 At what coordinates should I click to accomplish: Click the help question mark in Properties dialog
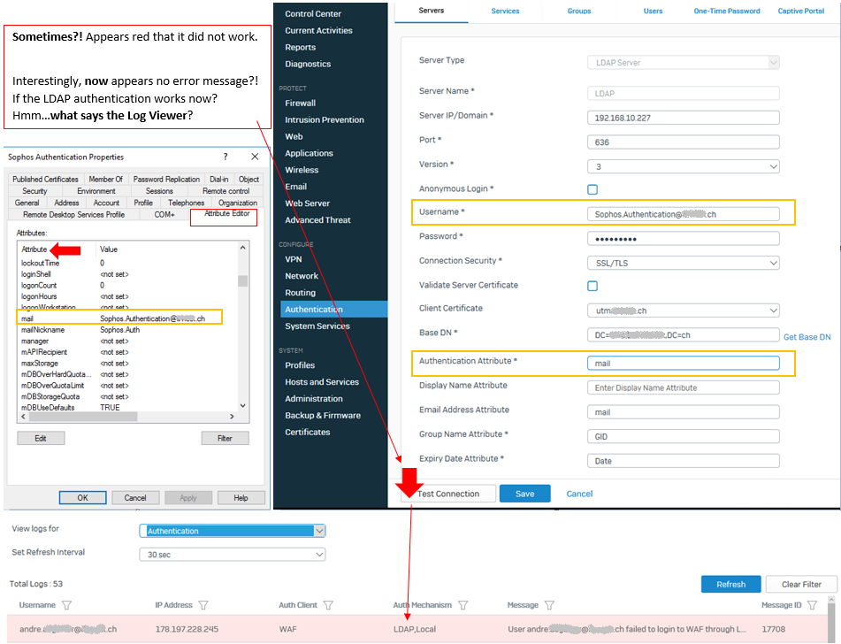(x=226, y=157)
